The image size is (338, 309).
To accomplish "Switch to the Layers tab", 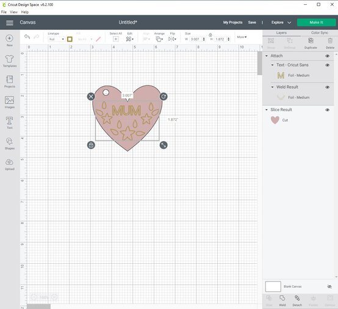I will (x=281, y=33).
